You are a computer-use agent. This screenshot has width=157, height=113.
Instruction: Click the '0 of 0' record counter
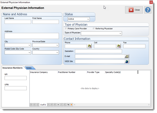click(43, 105)
